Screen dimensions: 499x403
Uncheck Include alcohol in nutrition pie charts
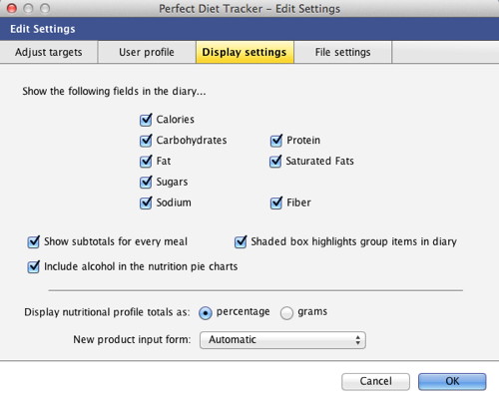(x=33, y=266)
